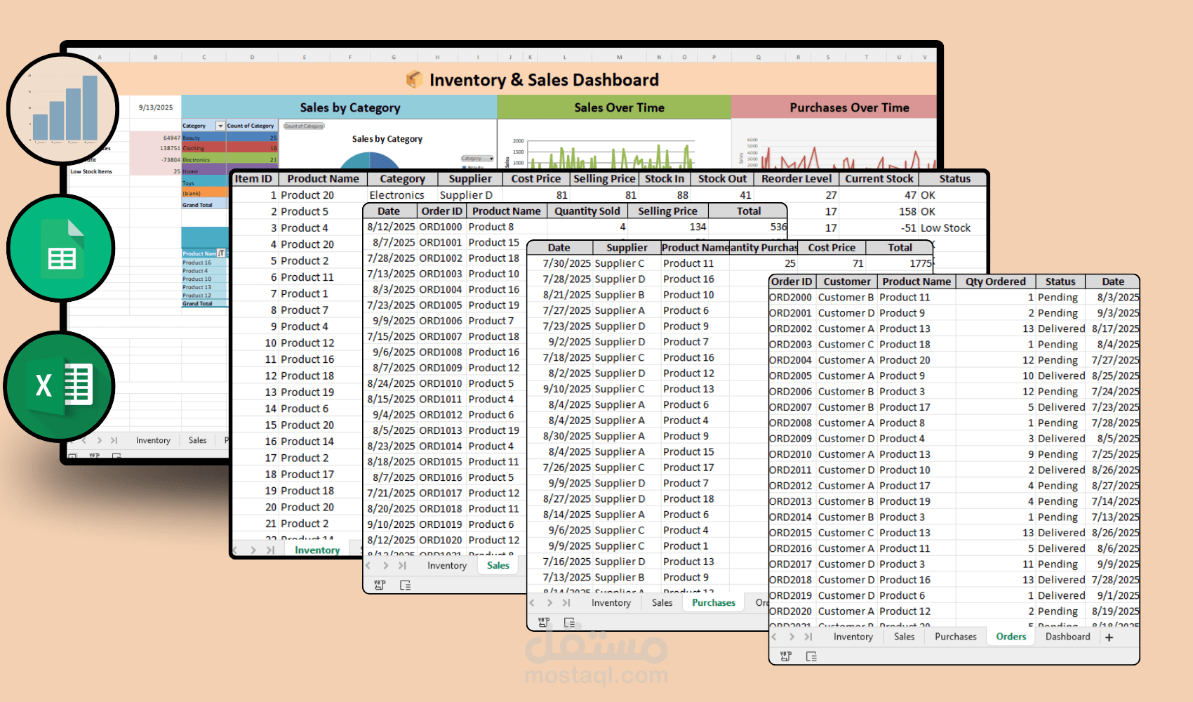Click the macro record icon below the Purchases tab
1193x702 pixels.
544,622
